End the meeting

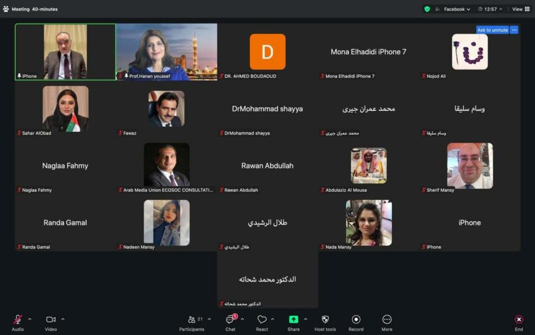click(518, 320)
